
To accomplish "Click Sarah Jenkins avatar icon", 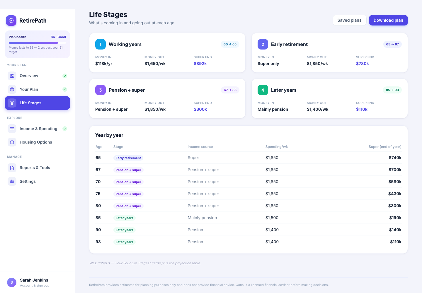I will [x=12, y=282].
